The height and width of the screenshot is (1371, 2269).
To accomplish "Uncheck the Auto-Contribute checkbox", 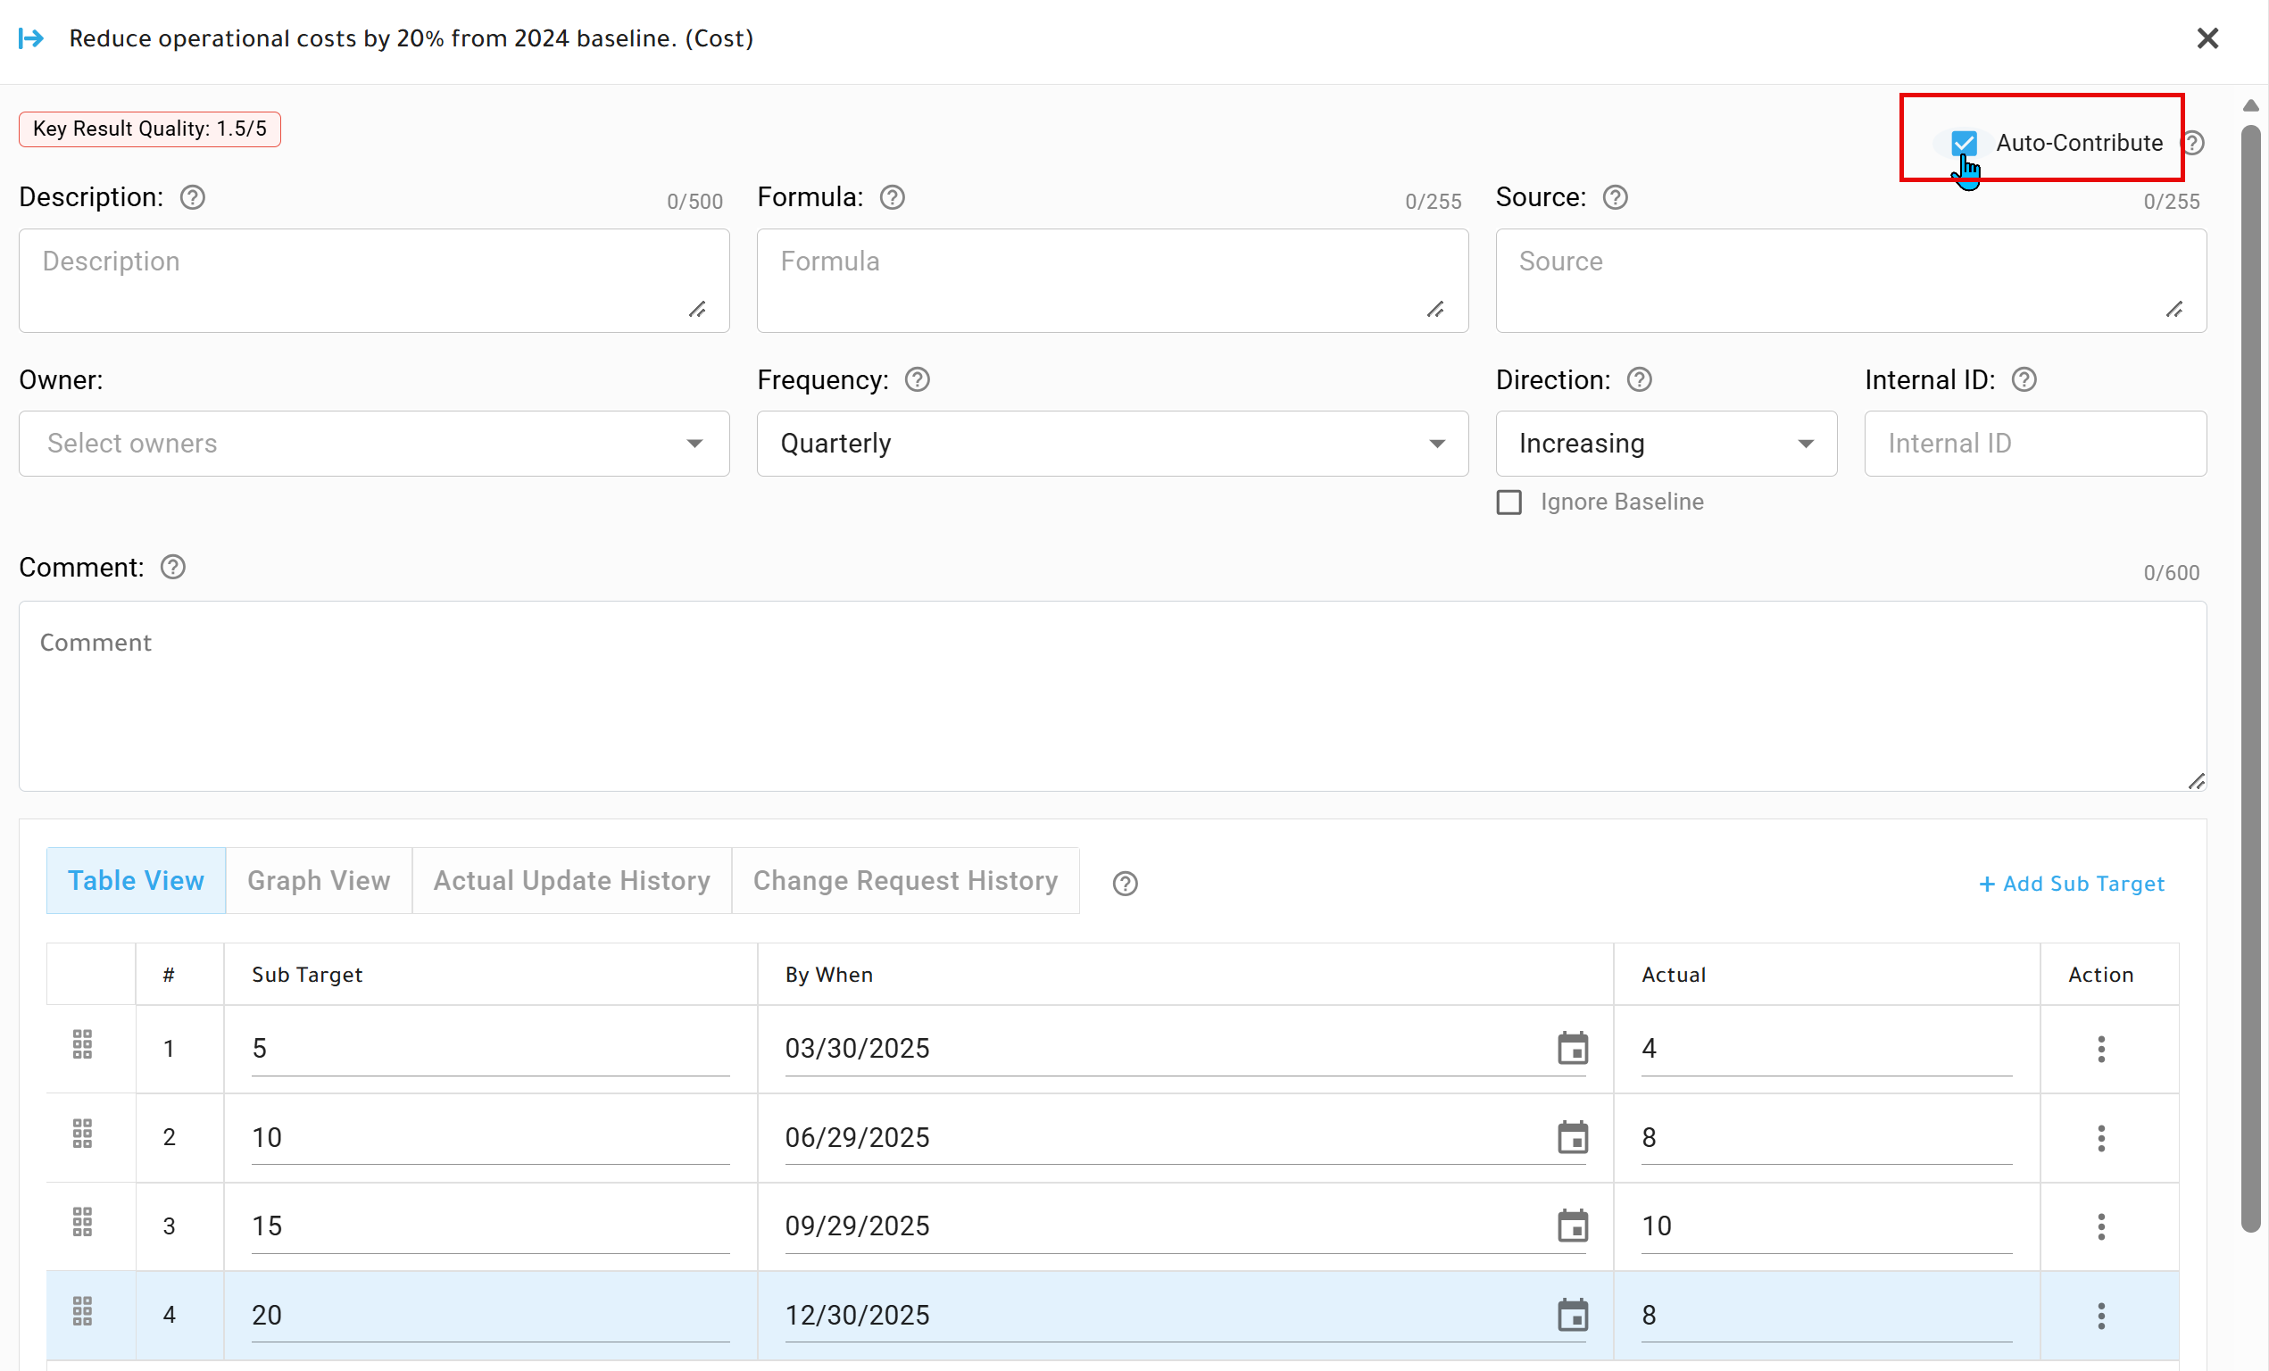I will 1963,143.
